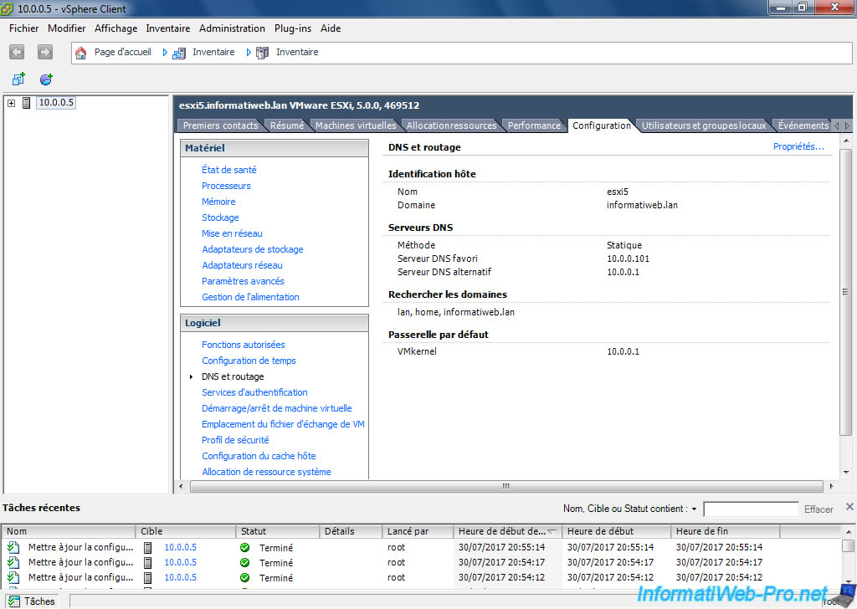Open the Affichage menu

coord(115,28)
